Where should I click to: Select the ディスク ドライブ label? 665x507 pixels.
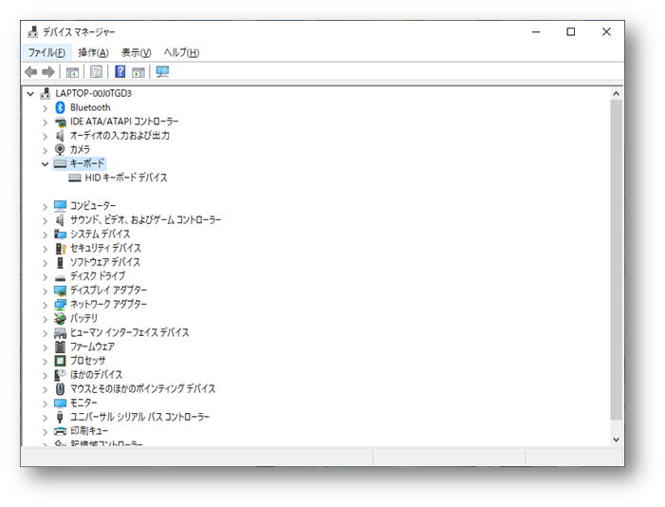coord(98,276)
